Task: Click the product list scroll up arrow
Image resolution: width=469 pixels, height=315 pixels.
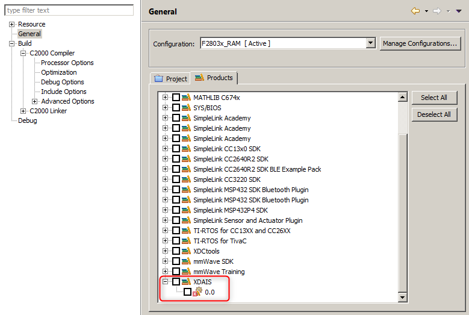Action: pyautogui.click(x=403, y=97)
